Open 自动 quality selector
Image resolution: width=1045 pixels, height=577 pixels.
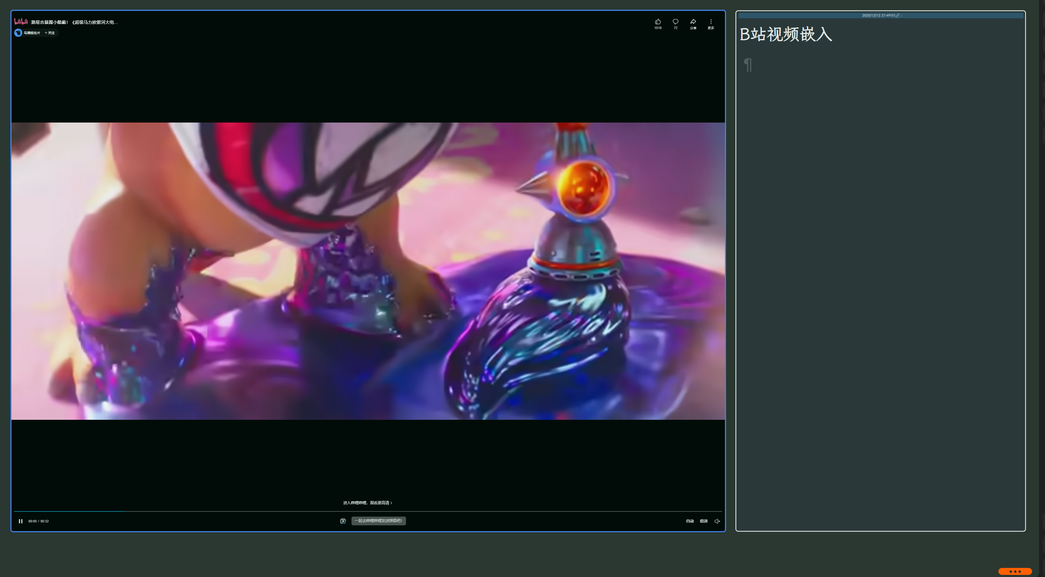690,521
